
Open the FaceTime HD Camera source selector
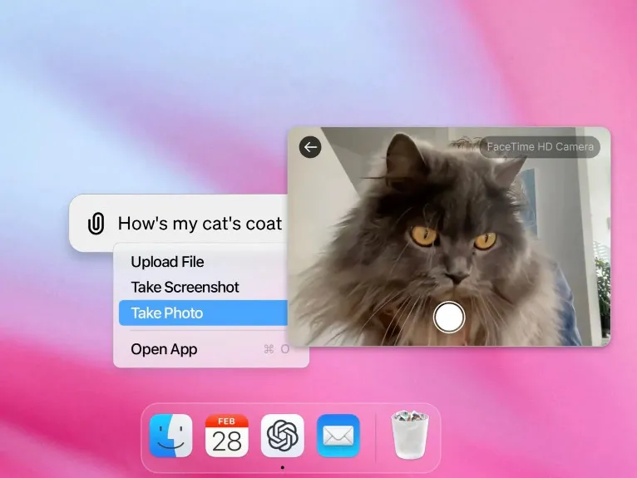(x=540, y=147)
